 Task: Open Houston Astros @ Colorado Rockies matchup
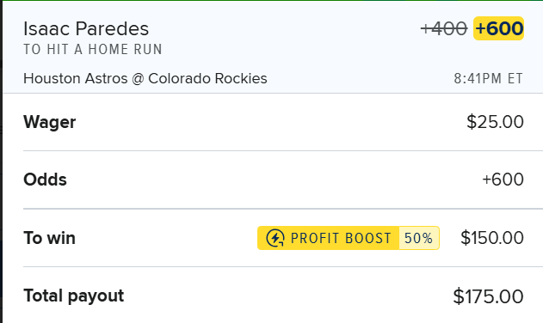tap(145, 78)
